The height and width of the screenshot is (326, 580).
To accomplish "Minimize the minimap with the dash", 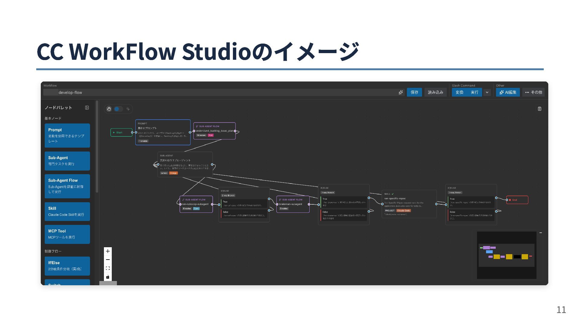I will 541,233.
